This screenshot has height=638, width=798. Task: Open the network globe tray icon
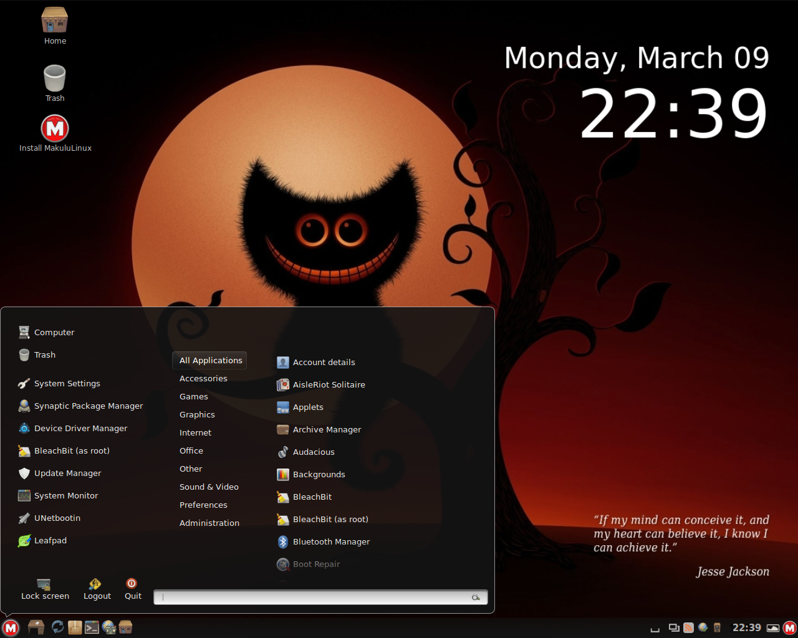tap(703, 627)
